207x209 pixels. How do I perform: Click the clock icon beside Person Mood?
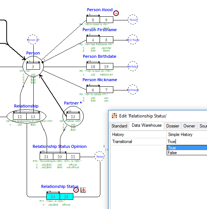point(116,13)
